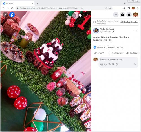The height and width of the screenshot is (132, 141).
Task: Go forward in the browser
Action: click(8, 8)
